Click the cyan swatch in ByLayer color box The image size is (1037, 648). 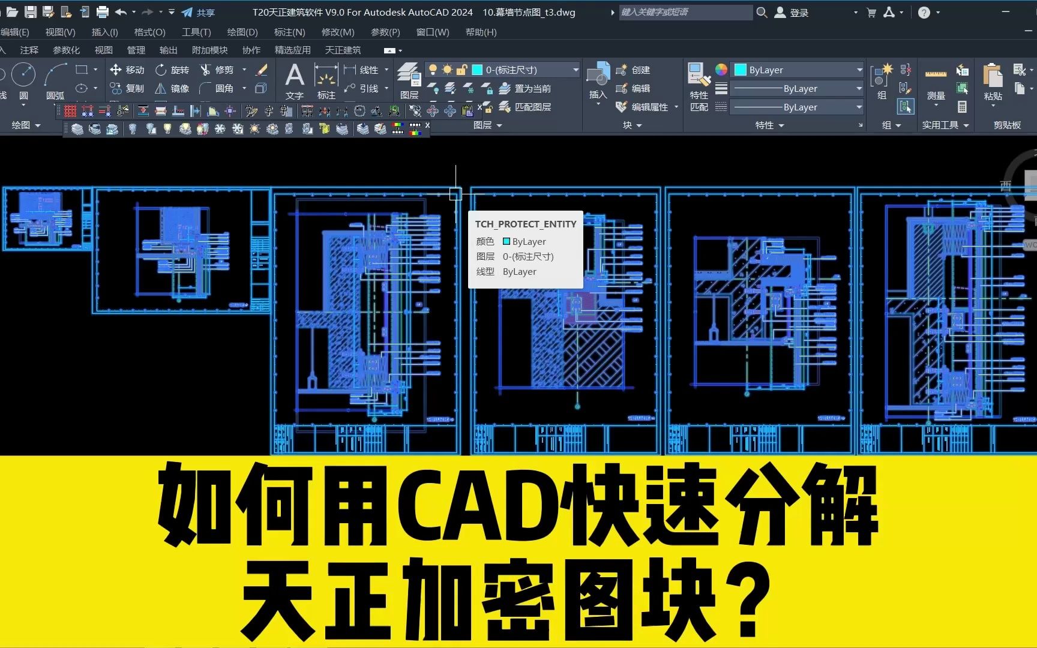(x=741, y=70)
